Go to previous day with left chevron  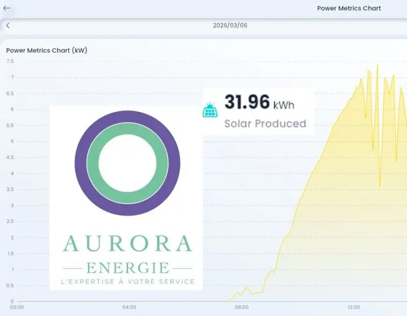click(8, 25)
